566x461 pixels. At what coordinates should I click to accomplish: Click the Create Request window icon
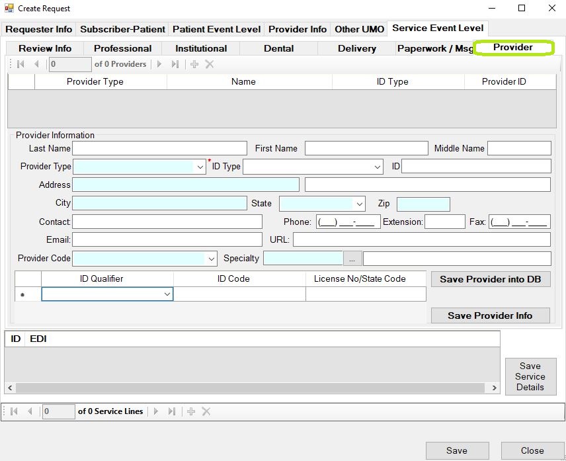9,8
